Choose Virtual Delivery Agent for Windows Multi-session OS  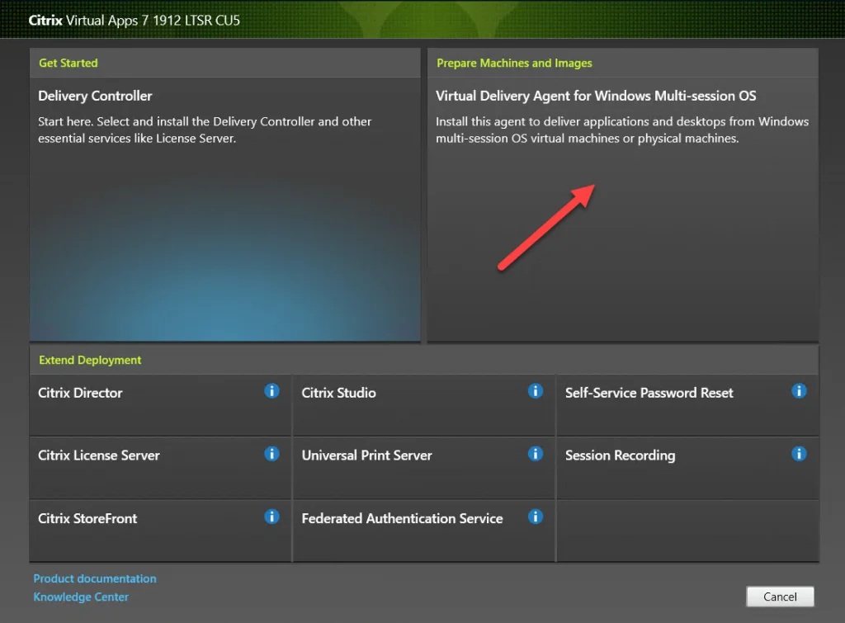point(623,209)
